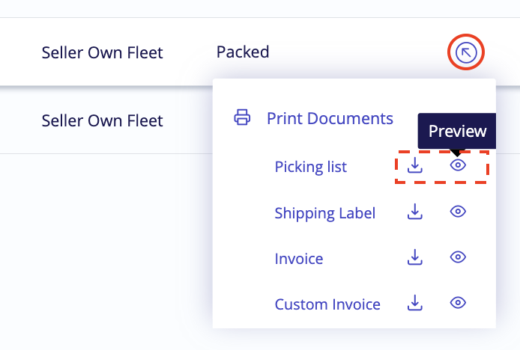Download the Picking list document
The height and width of the screenshot is (350, 520).
coord(415,165)
